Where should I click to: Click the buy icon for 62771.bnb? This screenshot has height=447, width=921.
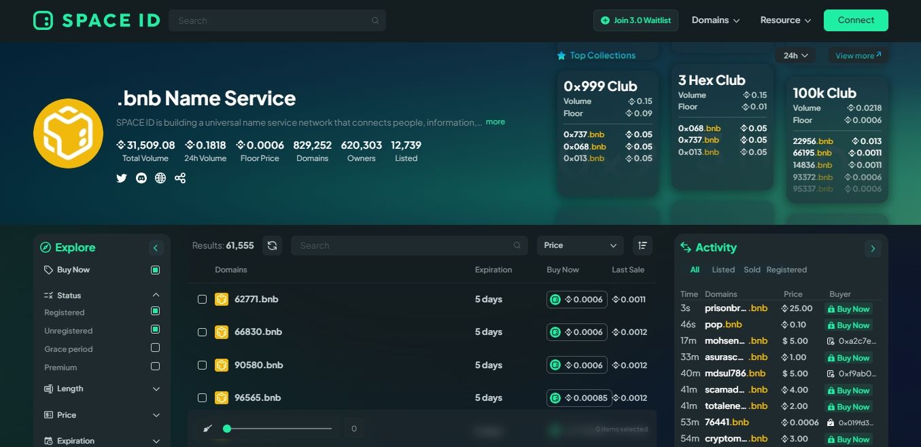[555, 300]
